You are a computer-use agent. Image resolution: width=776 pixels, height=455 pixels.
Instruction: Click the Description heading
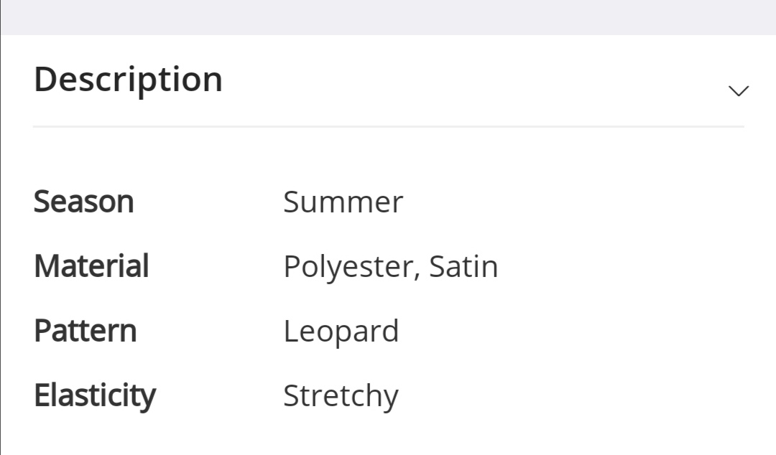[x=128, y=79]
